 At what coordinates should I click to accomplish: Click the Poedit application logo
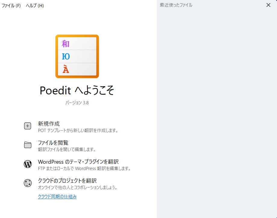coord(77,56)
